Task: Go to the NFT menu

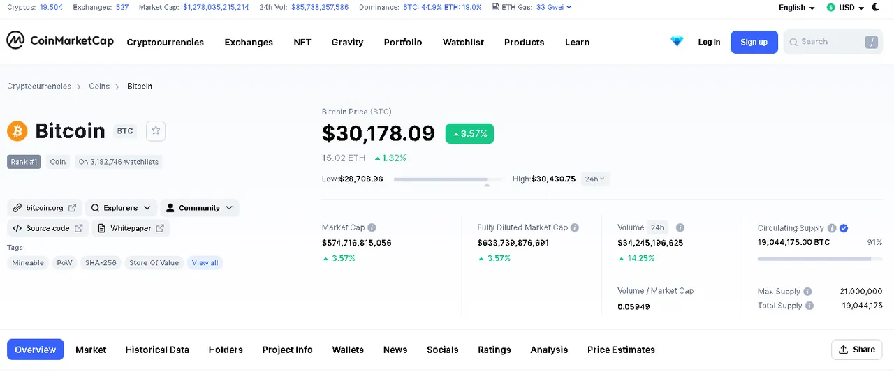Action: (x=302, y=42)
